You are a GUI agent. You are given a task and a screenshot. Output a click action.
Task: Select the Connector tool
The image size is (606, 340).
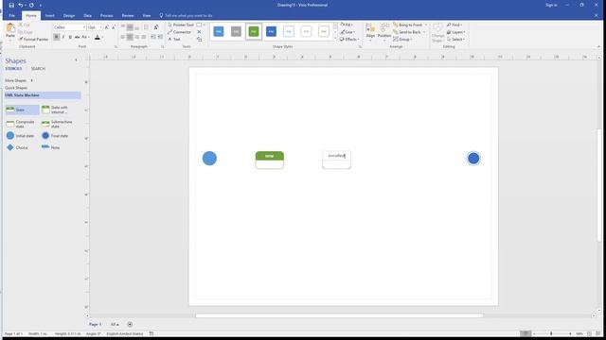pyautogui.click(x=180, y=32)
